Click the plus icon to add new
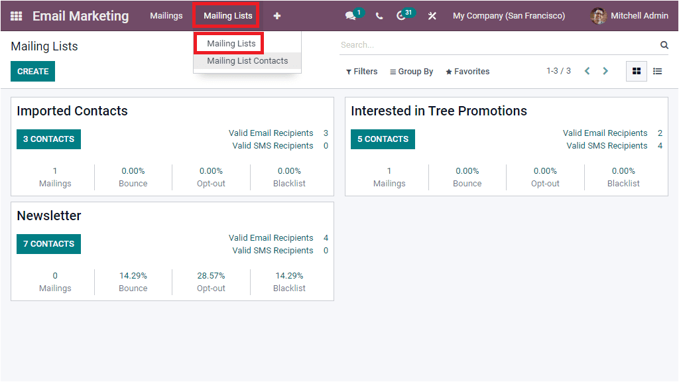The height and width of the screenshot is (382, 679). pos(277,15)
